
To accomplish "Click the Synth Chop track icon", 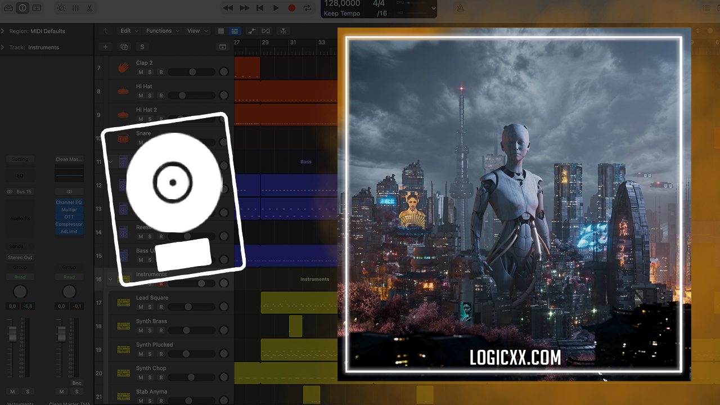I will pos(123,373).
